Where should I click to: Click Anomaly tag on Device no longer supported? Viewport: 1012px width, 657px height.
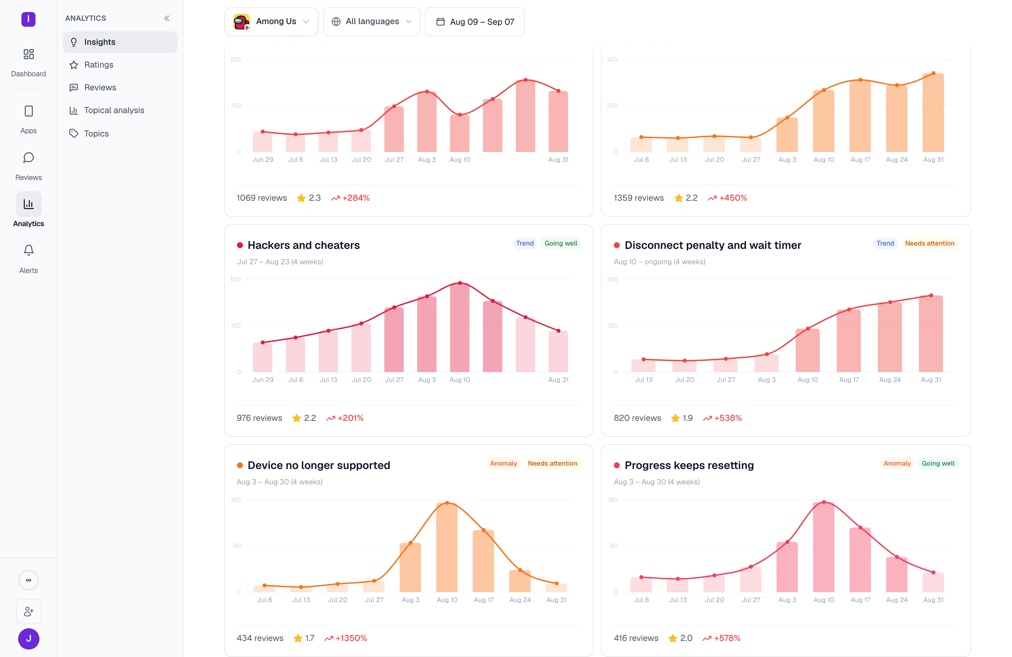tap(503, 463)
